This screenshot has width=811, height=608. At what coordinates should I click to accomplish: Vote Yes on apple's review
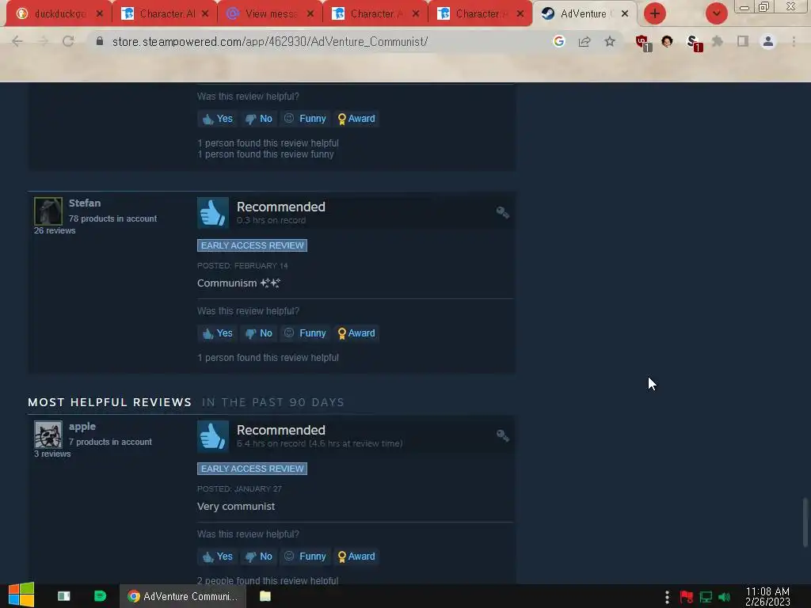(x=217, y=557)
